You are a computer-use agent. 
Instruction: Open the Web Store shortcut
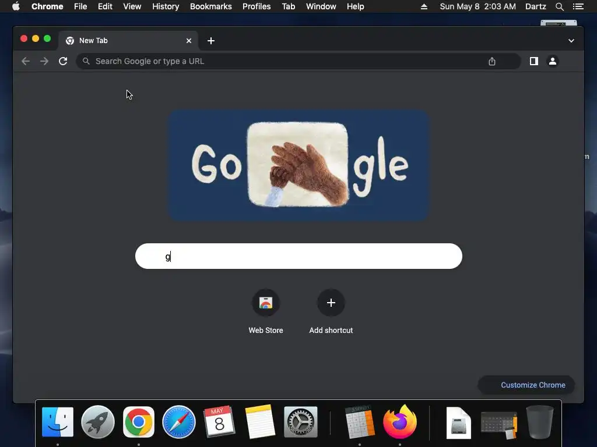click(x=266, y=312)
